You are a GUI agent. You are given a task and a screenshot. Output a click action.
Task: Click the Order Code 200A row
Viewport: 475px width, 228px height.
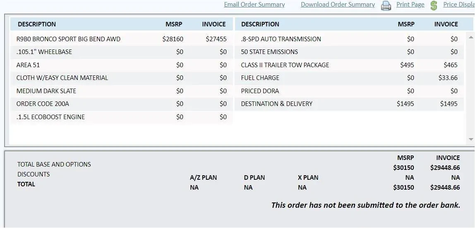(42, 104)
